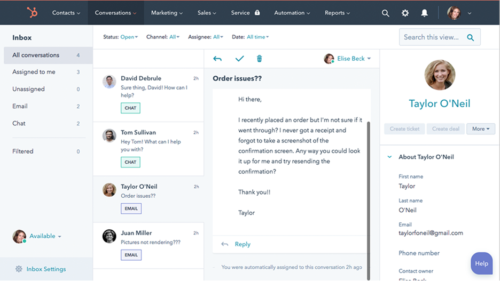Open David Debrule conversation
Viewport: 500px width, 281px height.
pyautogui.click(x=149, y=94)
